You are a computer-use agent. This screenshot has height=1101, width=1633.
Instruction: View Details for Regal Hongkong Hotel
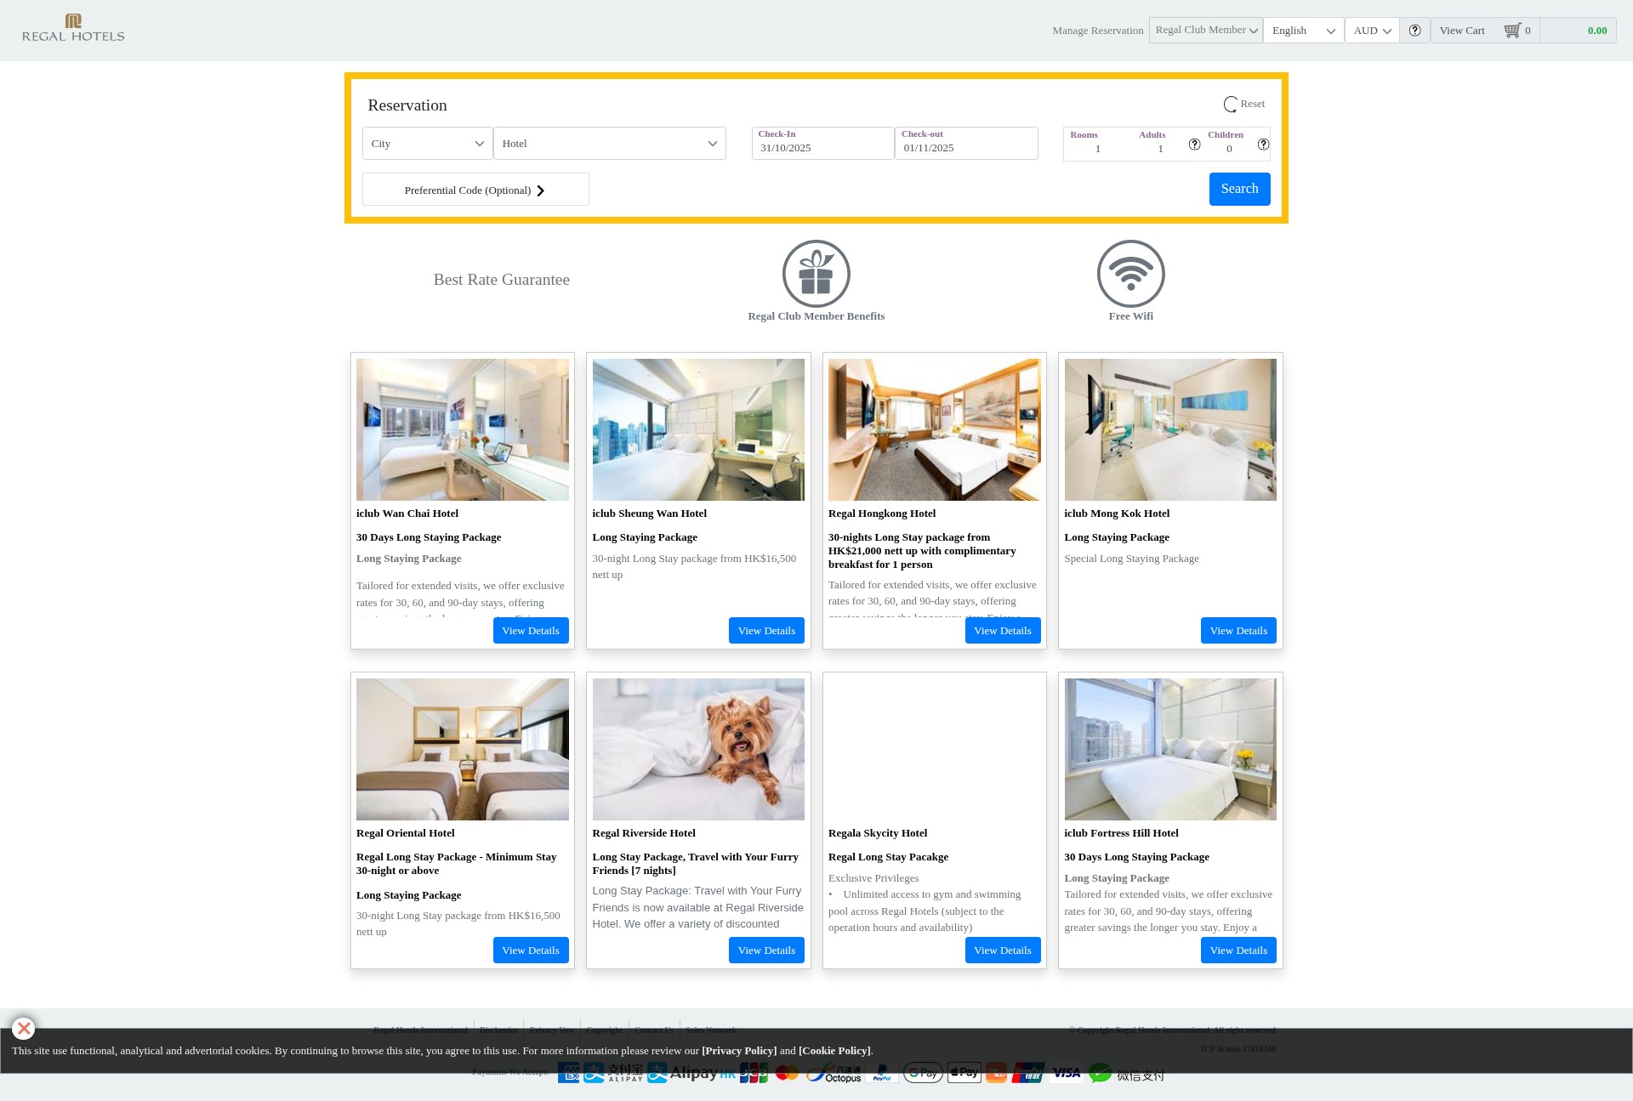tap(1002, 631)
